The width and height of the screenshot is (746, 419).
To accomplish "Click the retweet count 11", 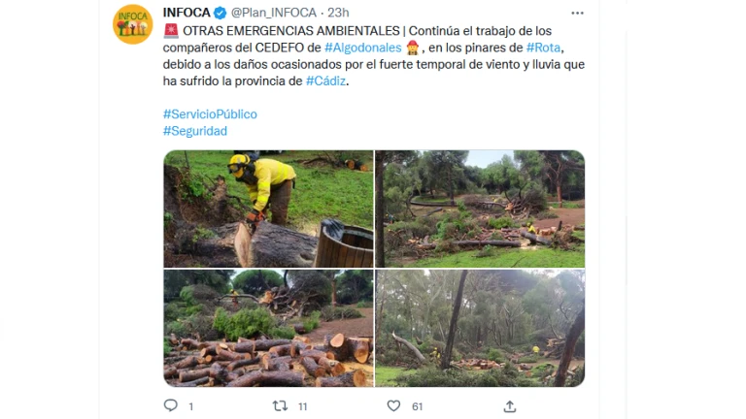I will (303, 406).
